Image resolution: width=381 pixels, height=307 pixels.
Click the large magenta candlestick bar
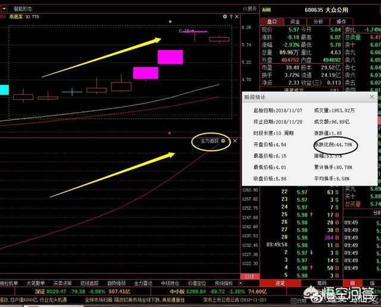170,57
